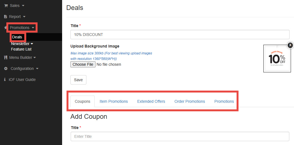Switch to the Item Promotions tab
The width and height of the screenshot is (294, 145).
pos(113,101)
